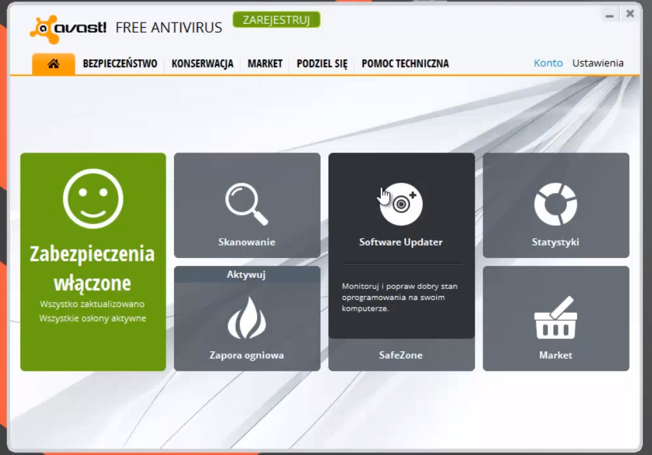Open the home tab with house icon
Screen dimensions: 652x455
coord(53,64)
